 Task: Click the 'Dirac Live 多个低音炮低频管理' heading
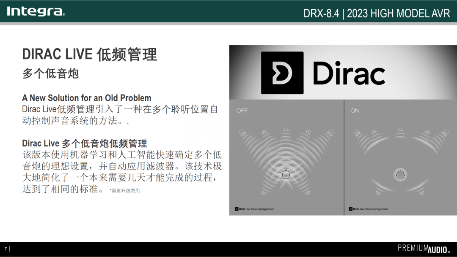coord(85,143)
